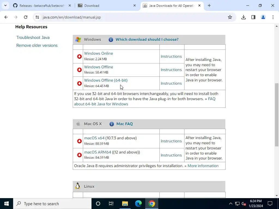The width and height of the screenshot is (279, 209).
Task: Close the betacraft Releases tab
Action: pos(70,5)
